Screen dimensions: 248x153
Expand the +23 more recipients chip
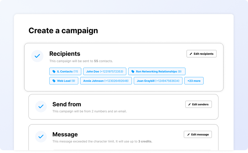tap(194, 81)
